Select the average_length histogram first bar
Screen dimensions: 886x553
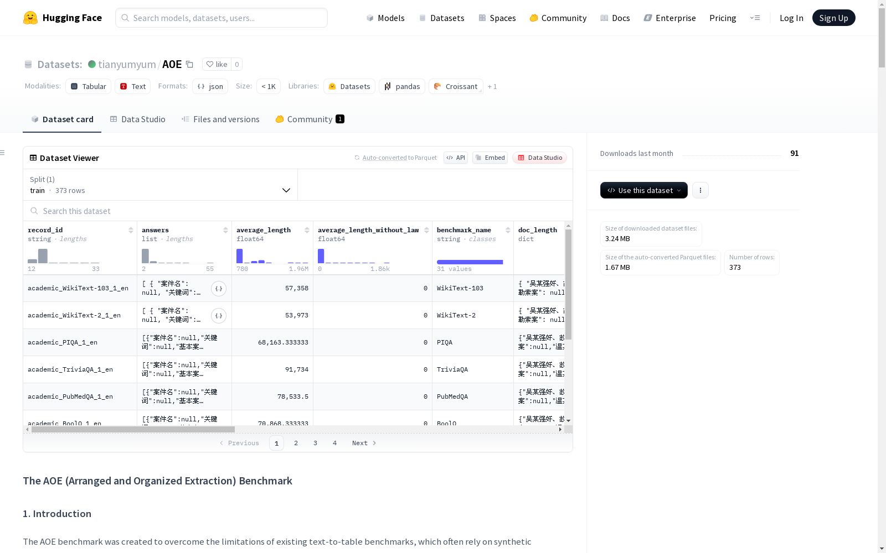pos(240,256)
